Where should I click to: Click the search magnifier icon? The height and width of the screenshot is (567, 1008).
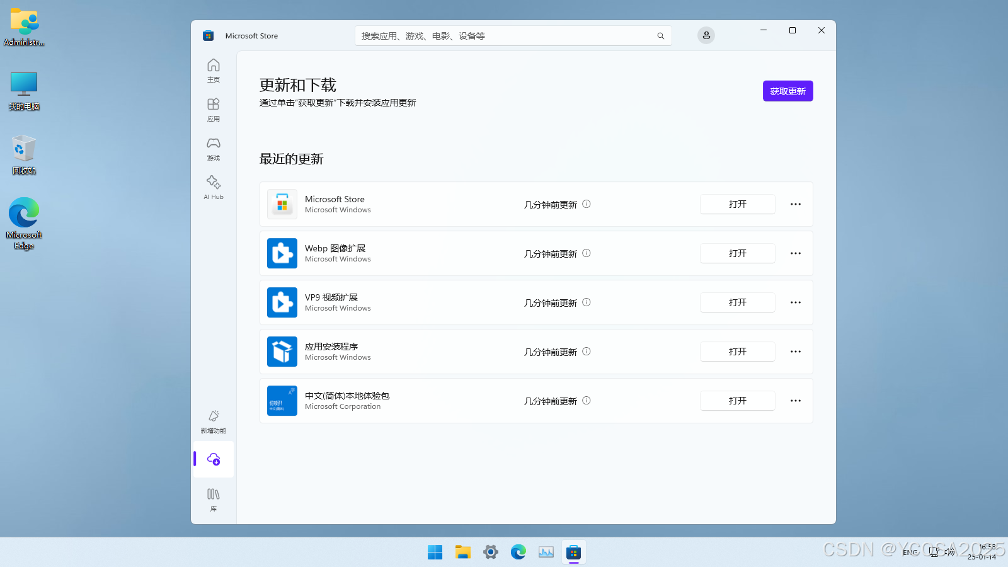coord(661,36)
